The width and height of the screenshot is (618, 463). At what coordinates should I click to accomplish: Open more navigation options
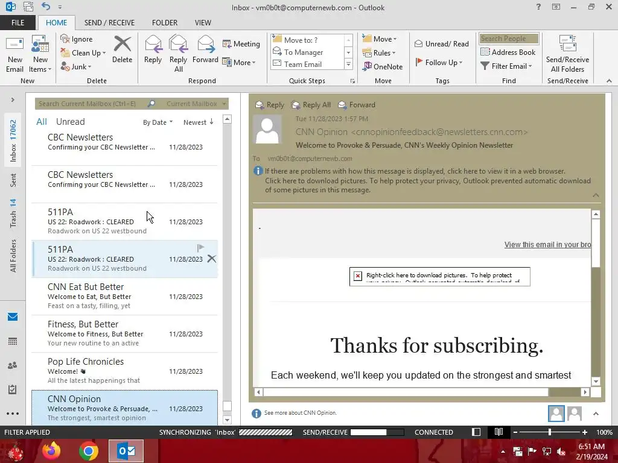click(x=13, y=414)
